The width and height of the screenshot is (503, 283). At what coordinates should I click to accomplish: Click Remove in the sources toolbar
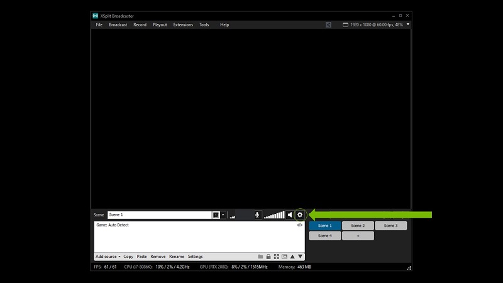point(158,257)
